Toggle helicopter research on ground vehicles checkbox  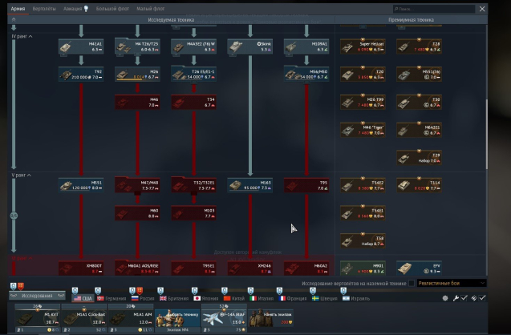point(412,284)
